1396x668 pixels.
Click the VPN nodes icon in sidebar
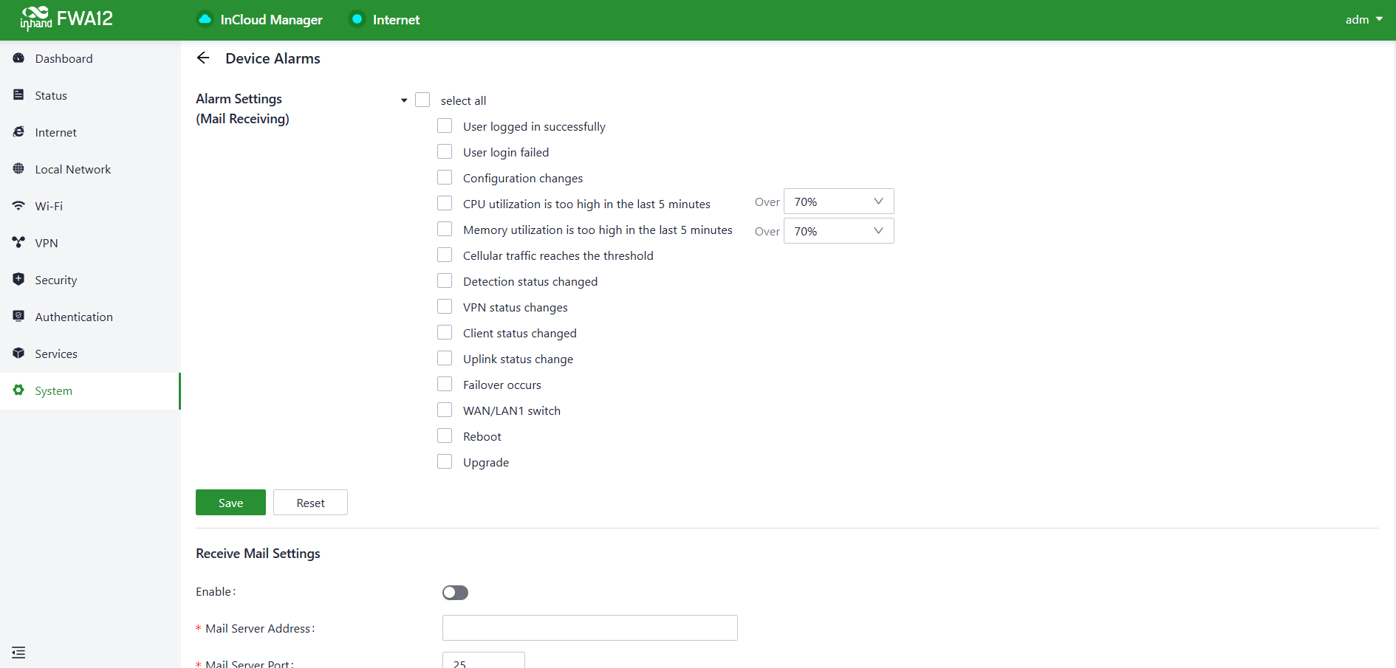tap(18, 242)
